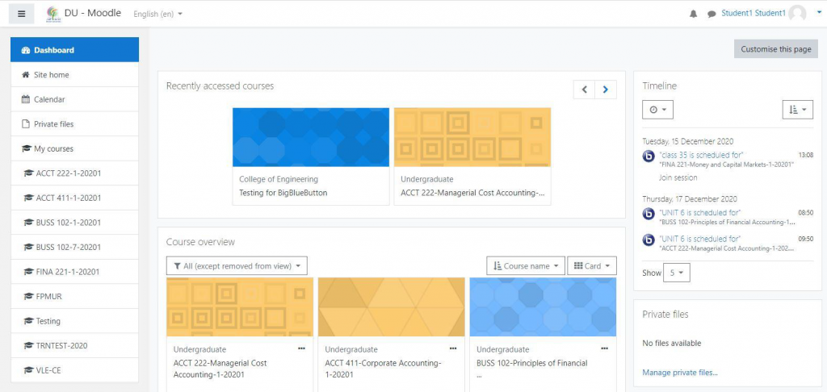Screen dimensions: 827x392
Task: Open English (en) language dropdown
Action: point(157,14)
